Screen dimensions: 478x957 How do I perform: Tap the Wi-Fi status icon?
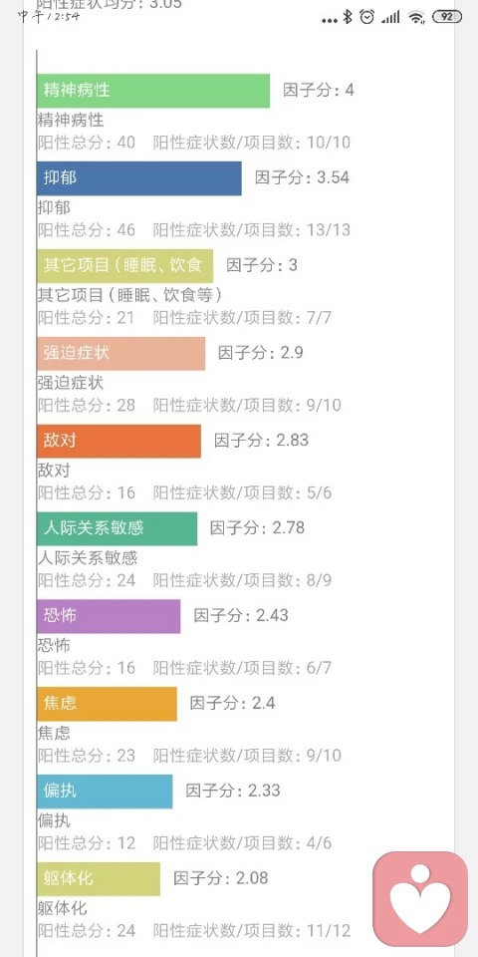416,18
